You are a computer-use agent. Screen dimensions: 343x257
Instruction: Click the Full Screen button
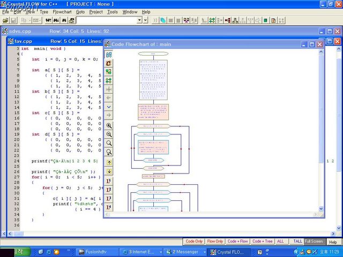(314, 241)
